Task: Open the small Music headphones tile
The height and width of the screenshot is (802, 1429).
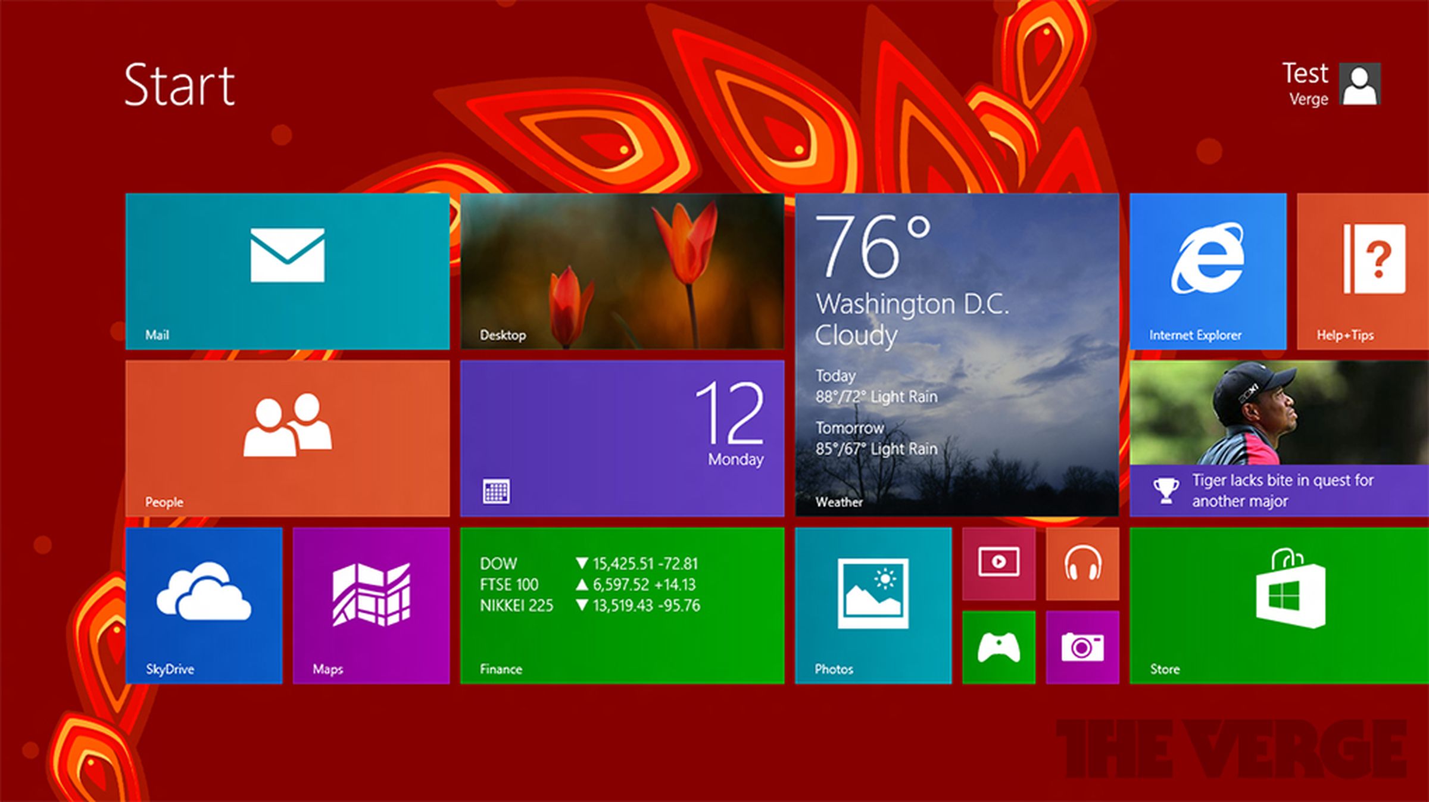Action: pos(1082,563)
